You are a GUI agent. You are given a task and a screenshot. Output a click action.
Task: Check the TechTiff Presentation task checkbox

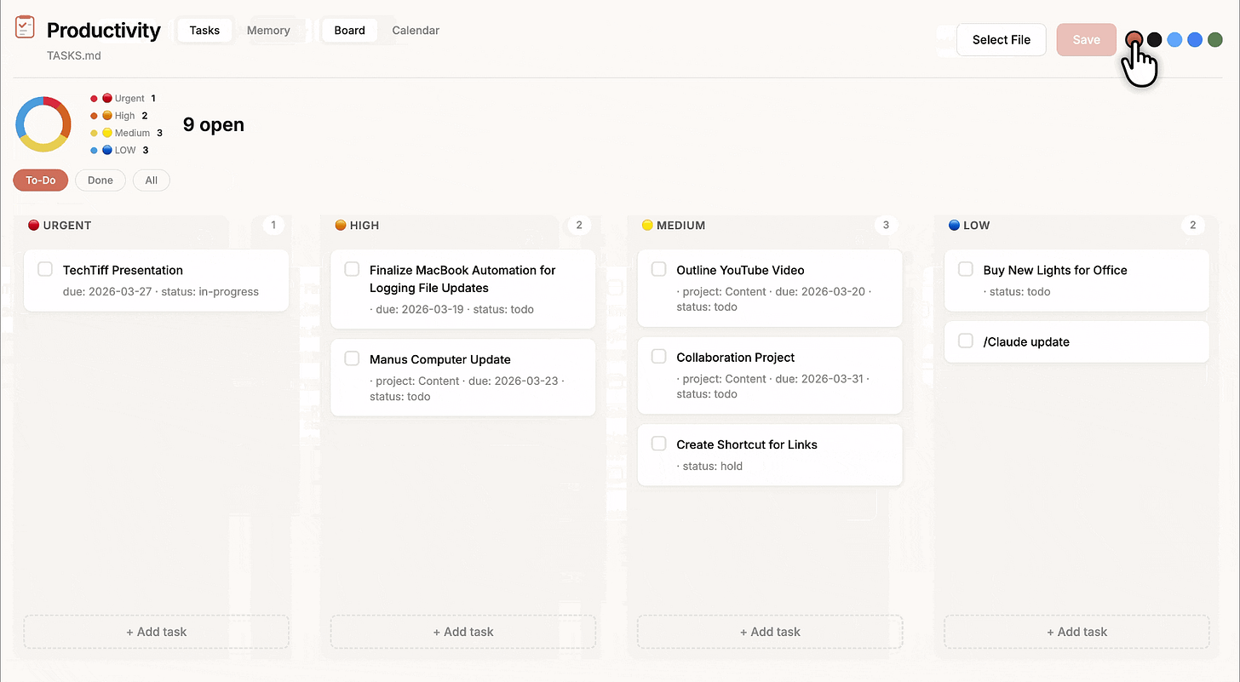[45, 269]
